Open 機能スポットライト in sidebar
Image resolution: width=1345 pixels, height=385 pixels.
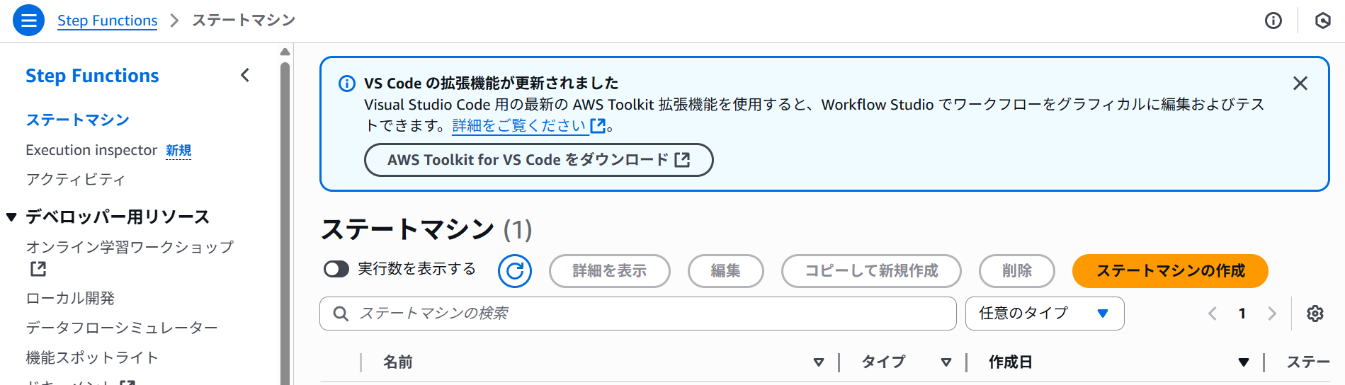click(92, 358)
